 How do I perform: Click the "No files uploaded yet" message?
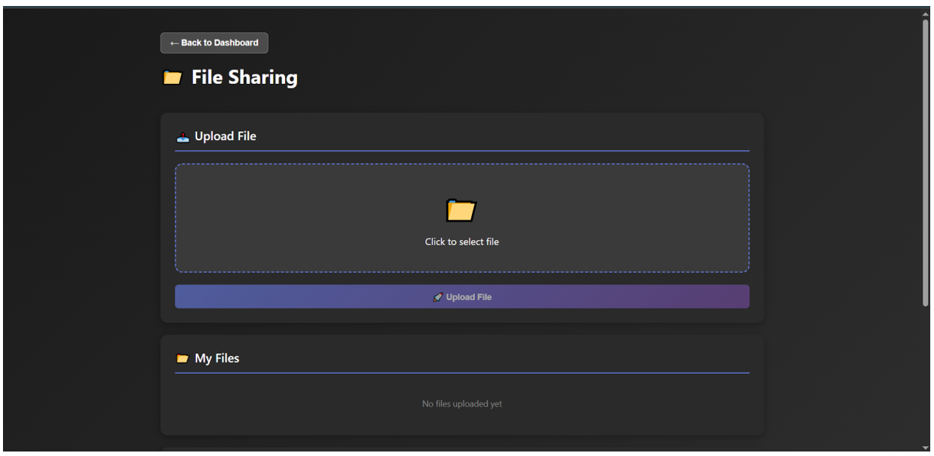point(461,403)
